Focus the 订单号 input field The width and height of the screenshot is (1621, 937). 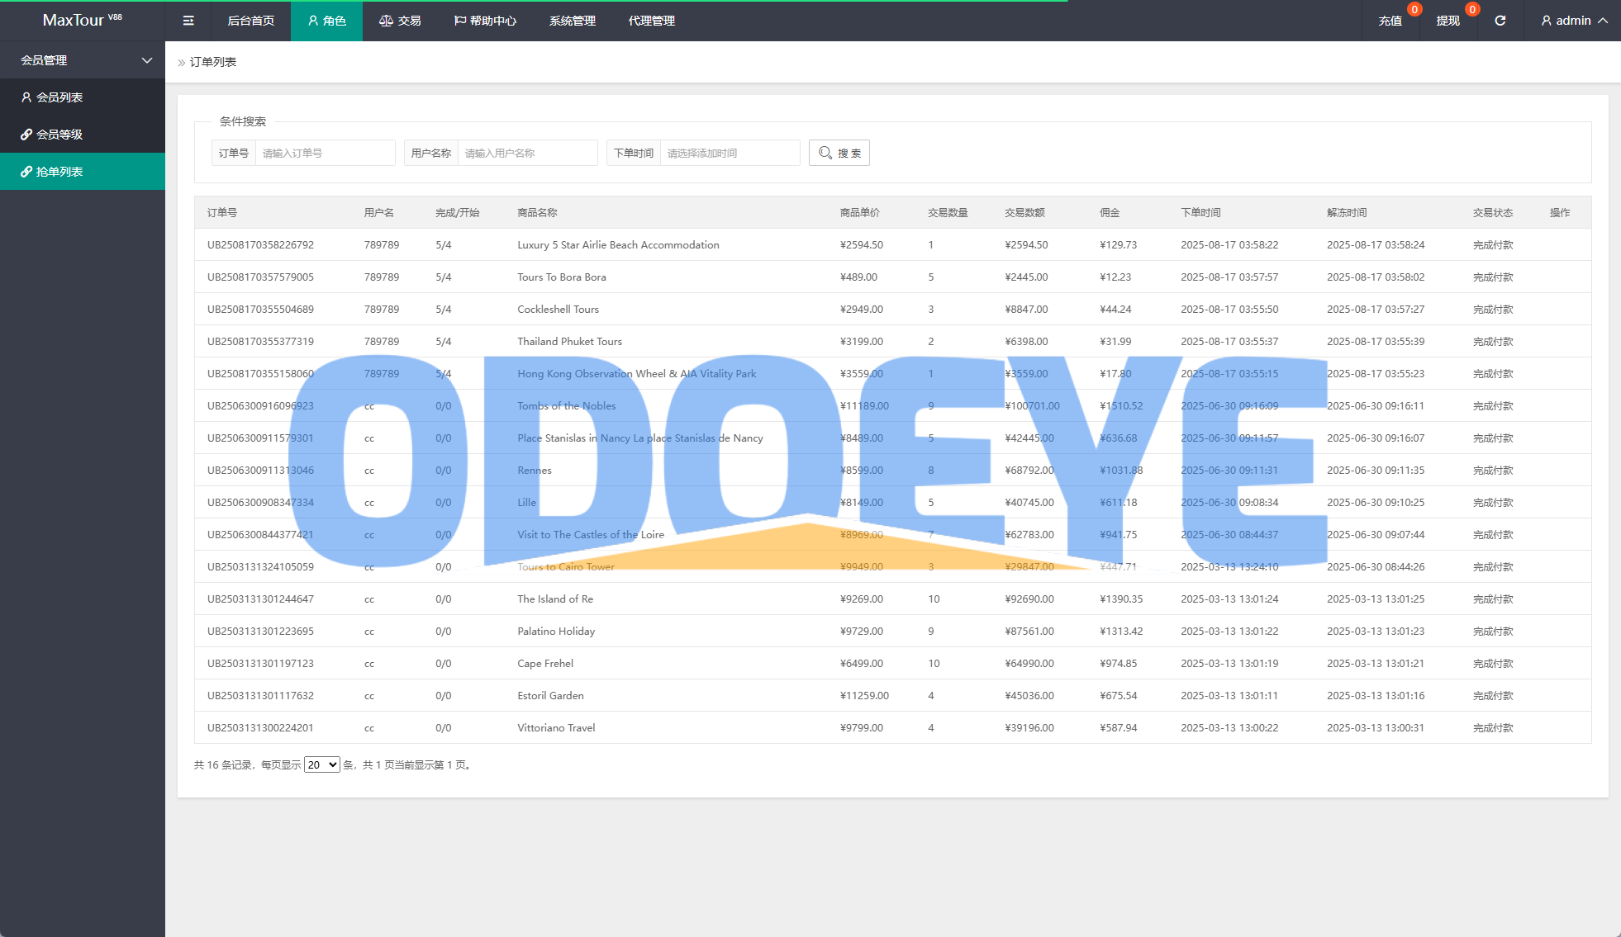coord(325,153)
